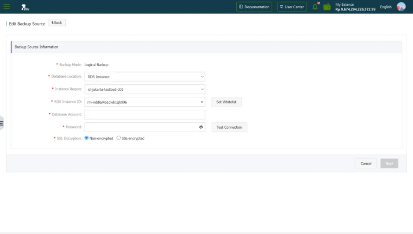Cancel editing the backup source
The height and width of the screenshot is (234, 413).
click(x=366, y=163)
